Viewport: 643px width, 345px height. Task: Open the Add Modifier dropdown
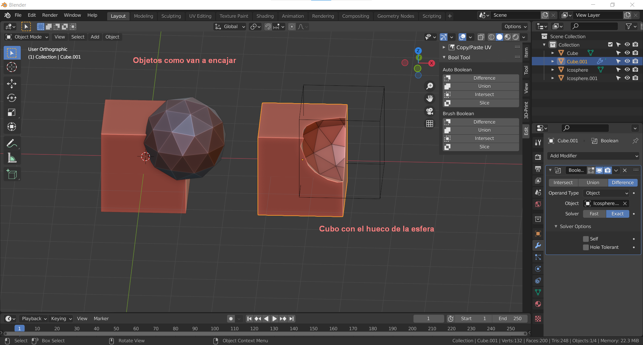pos(593,156)
